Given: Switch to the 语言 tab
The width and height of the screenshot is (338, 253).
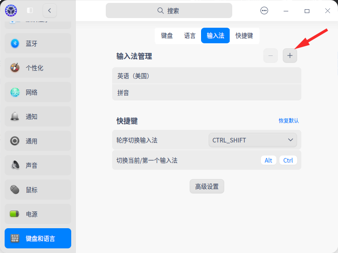Looking at the screenshot, I should tap(190, 35).
